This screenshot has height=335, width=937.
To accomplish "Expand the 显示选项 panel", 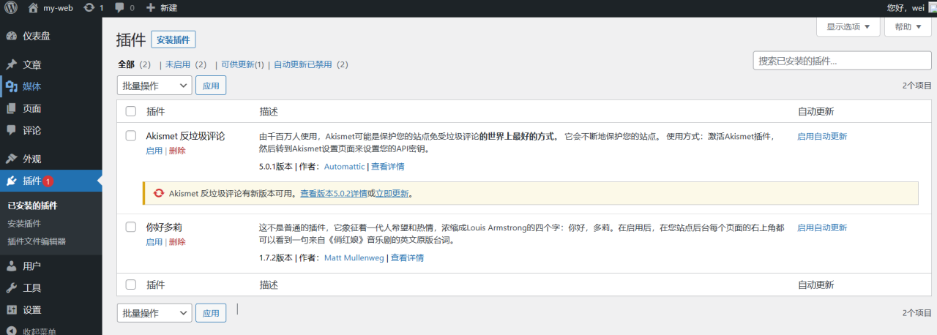I will (x=848, y=26).
